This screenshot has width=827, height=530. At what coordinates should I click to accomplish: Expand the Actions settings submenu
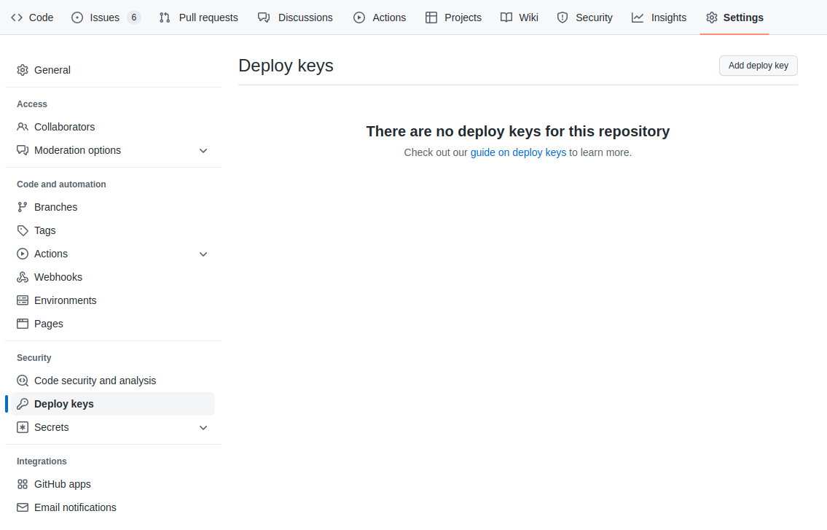[203, 254]
